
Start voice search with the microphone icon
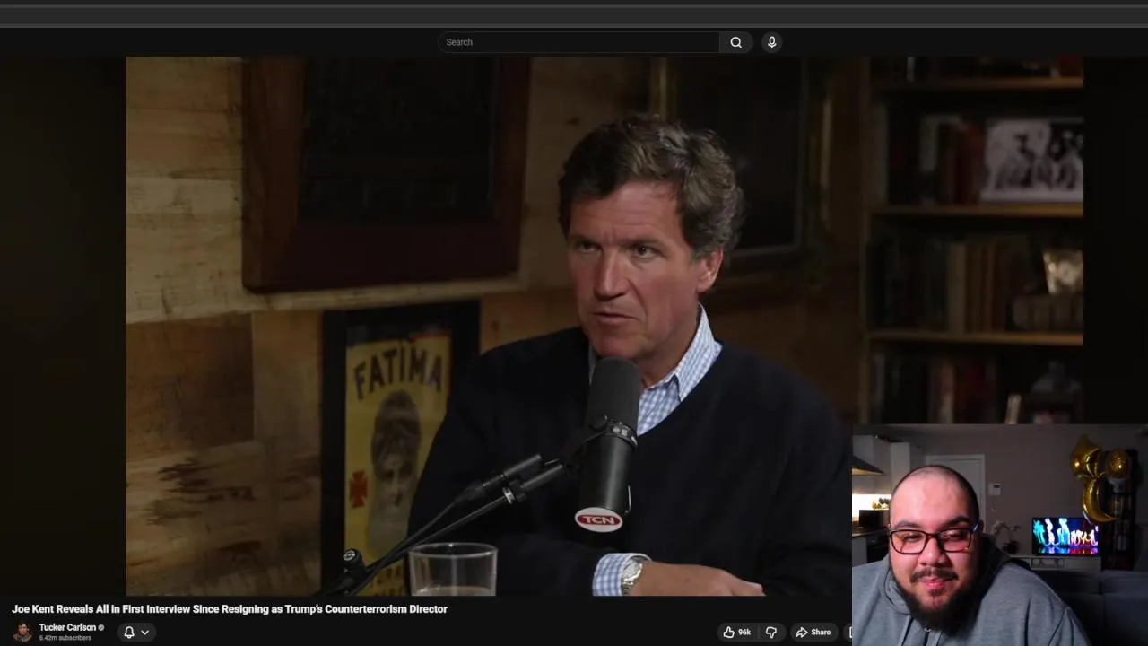(771, 42)
